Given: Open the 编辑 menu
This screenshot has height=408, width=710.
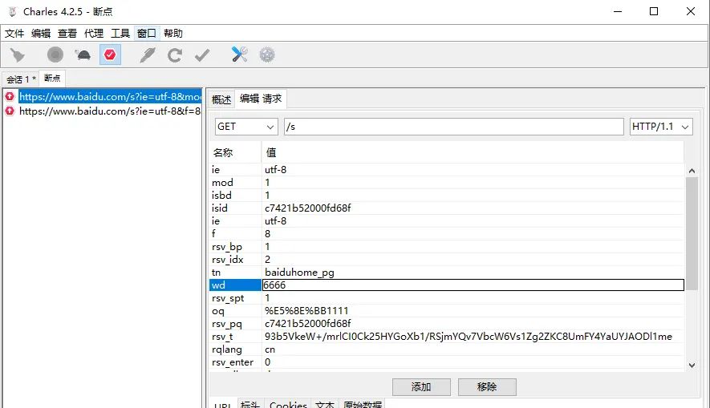Looking at the screenshot, I should tap(41, 33).
